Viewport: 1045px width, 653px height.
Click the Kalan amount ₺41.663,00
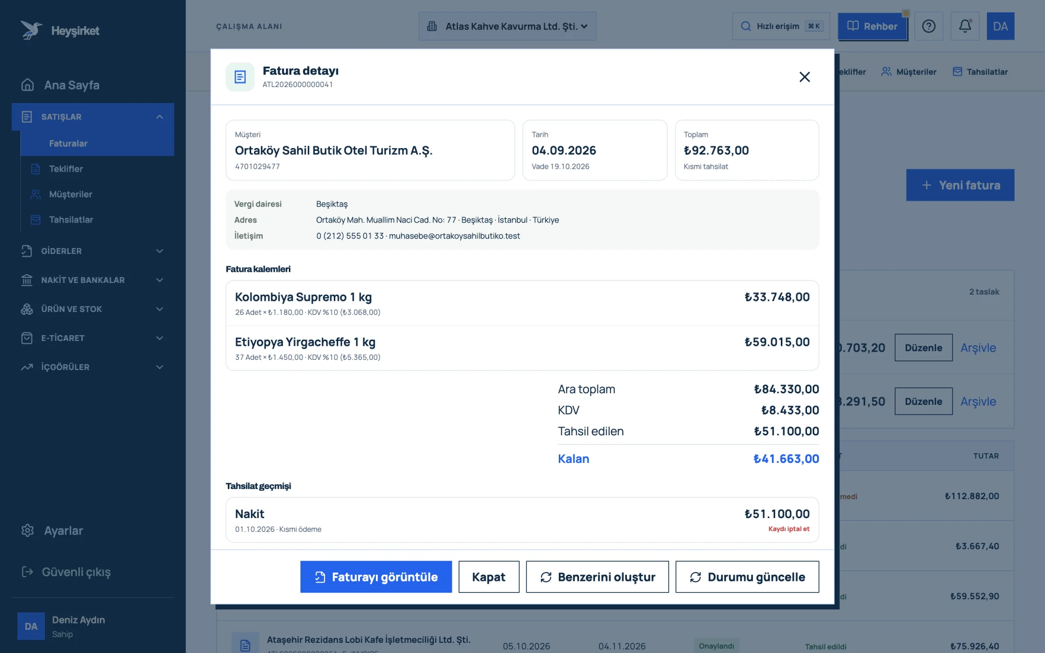pyautogui.click(x=786, y=459)
